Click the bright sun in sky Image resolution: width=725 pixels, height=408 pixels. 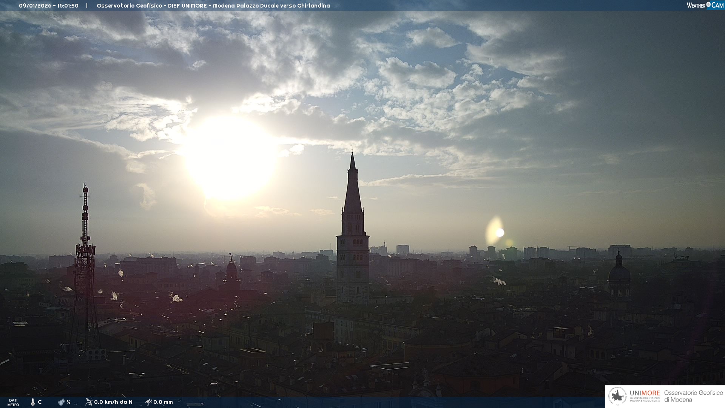230,159
